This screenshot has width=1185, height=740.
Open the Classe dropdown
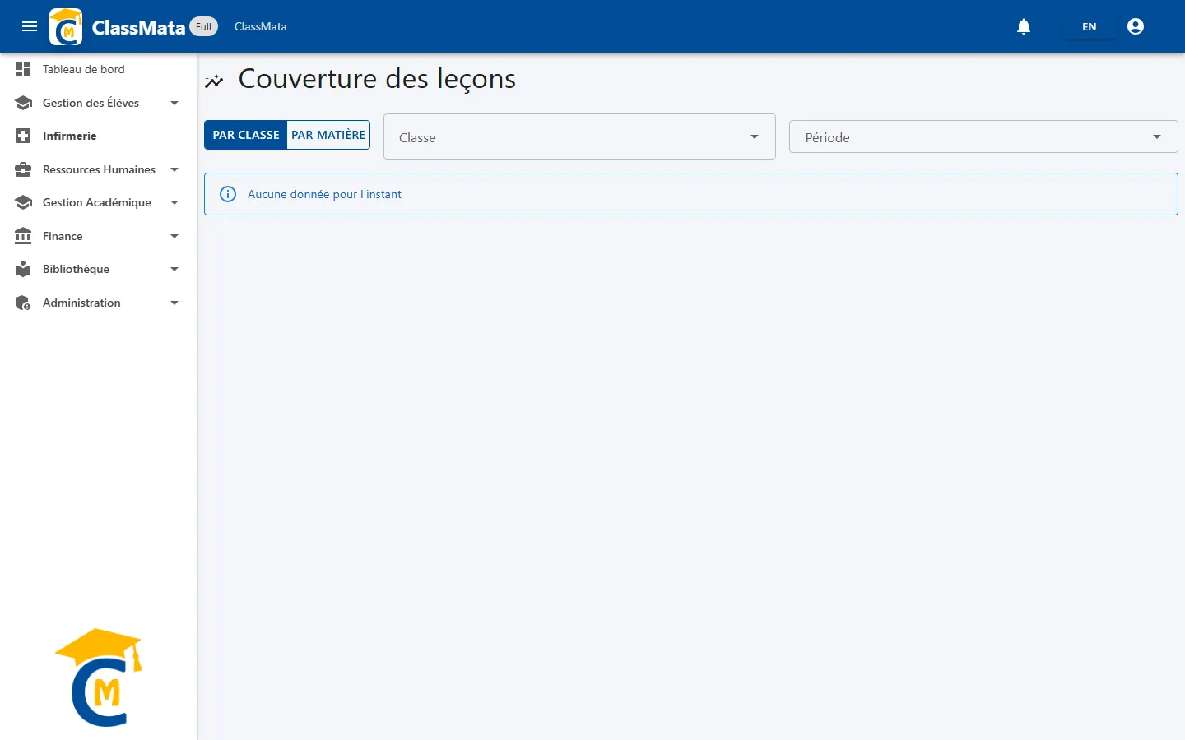tap(579, 136)
